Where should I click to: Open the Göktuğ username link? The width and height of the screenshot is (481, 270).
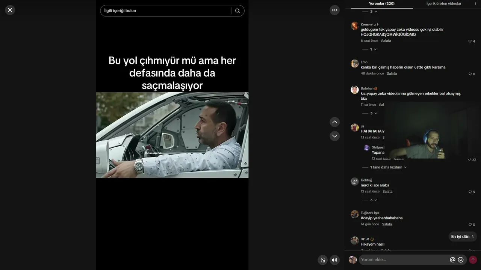pyautogui.click(x=366, y=180)
